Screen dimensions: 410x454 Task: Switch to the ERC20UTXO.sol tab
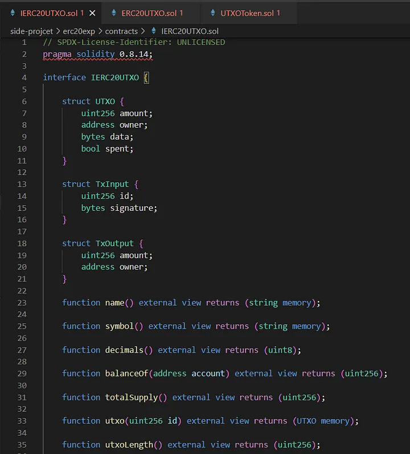tap(153, 13)
